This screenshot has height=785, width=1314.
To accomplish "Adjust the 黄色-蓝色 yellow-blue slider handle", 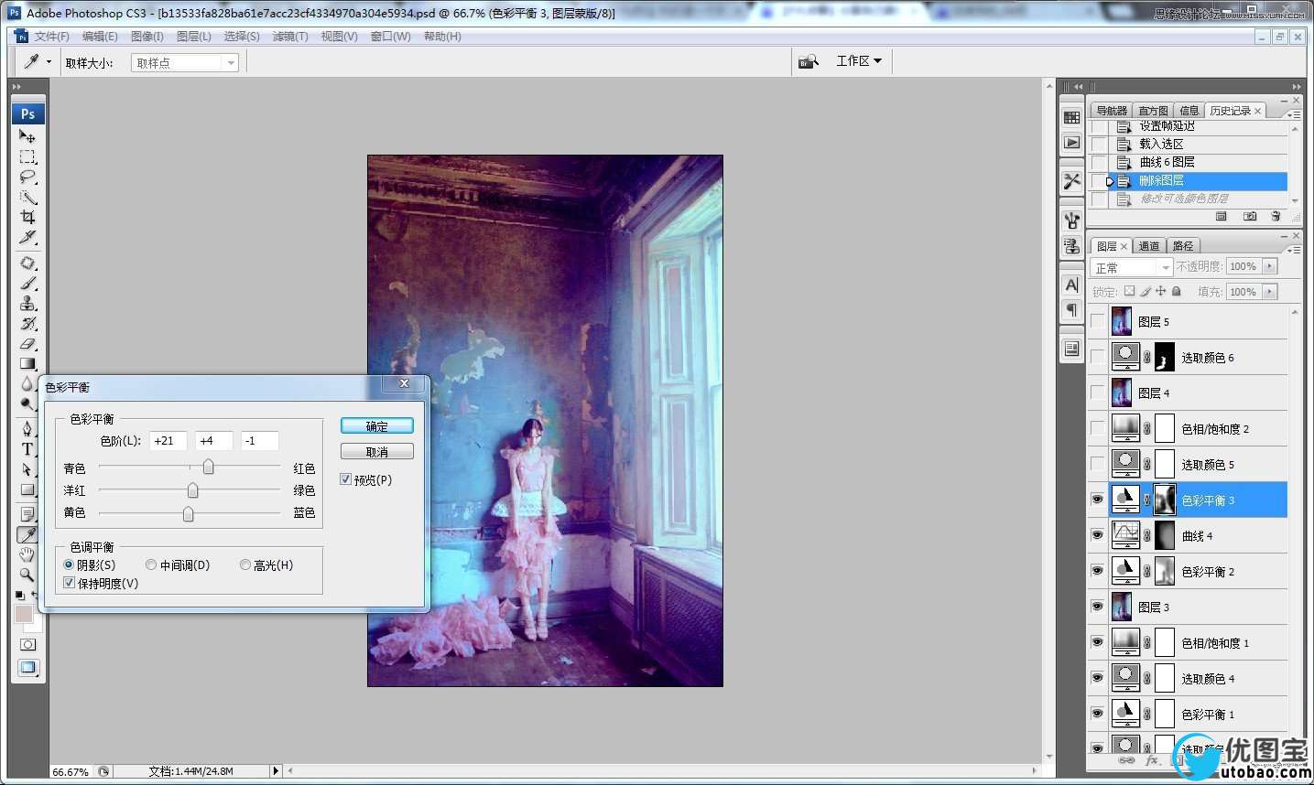I will point(188,513).
